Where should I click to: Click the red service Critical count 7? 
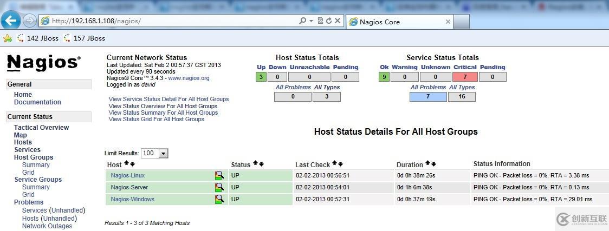[465, 77]
